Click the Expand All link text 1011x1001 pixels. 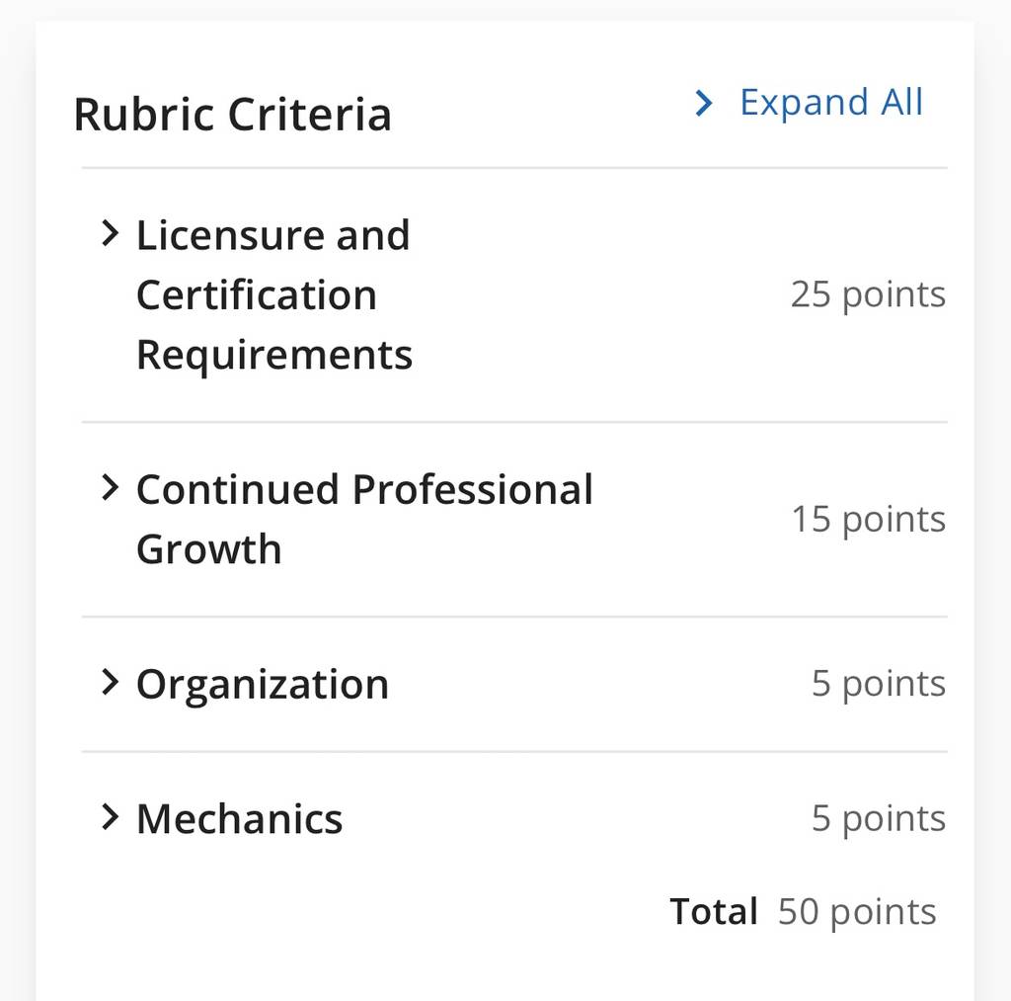point(831,103)
